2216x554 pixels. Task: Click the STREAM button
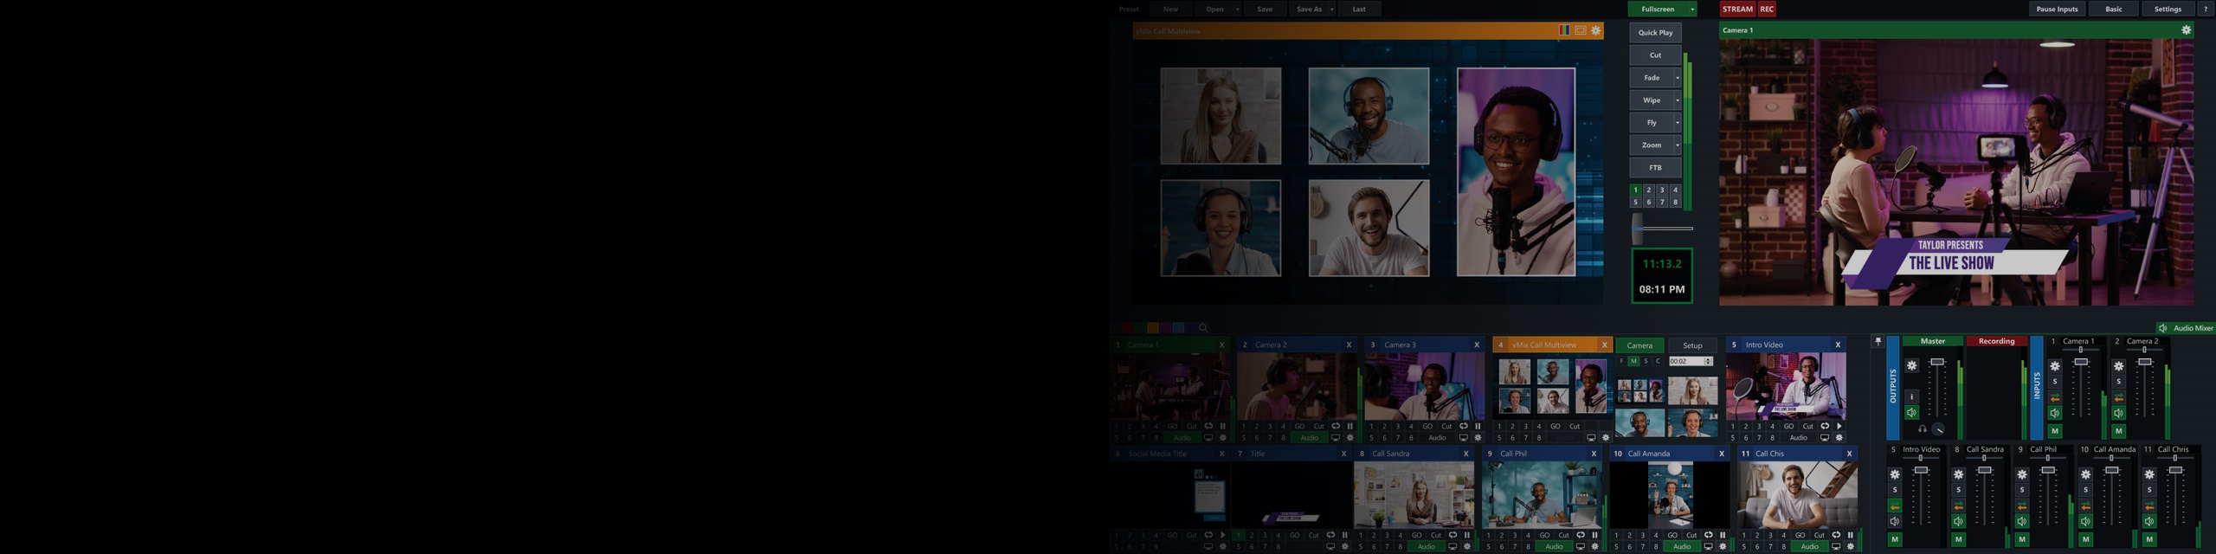1737,10
